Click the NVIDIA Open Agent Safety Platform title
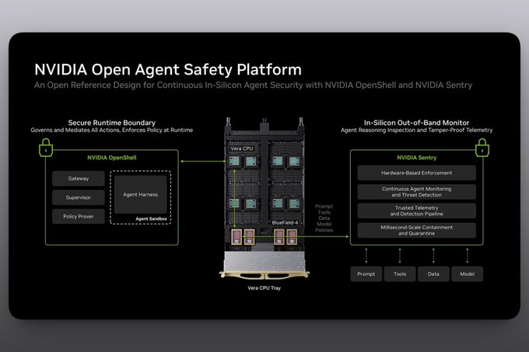Screen dimensions: 529x352 pyautogui.click(x=168, y=70)
